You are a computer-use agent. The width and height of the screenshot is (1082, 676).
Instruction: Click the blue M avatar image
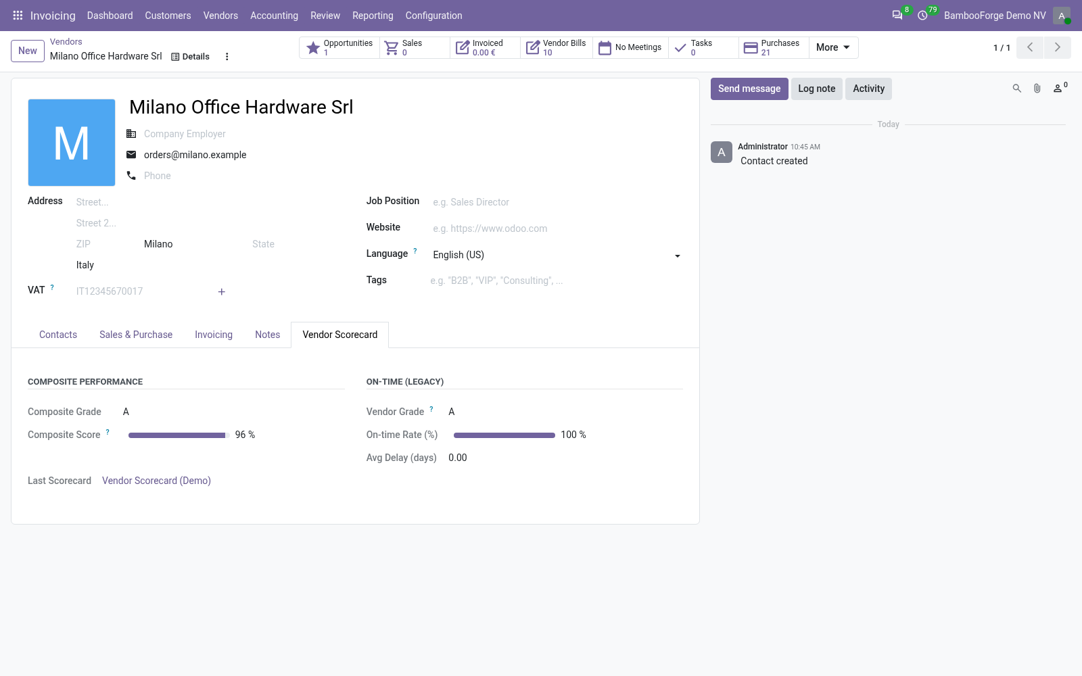tap(72, 143)
